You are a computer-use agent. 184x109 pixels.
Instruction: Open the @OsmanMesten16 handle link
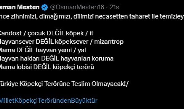77,7
